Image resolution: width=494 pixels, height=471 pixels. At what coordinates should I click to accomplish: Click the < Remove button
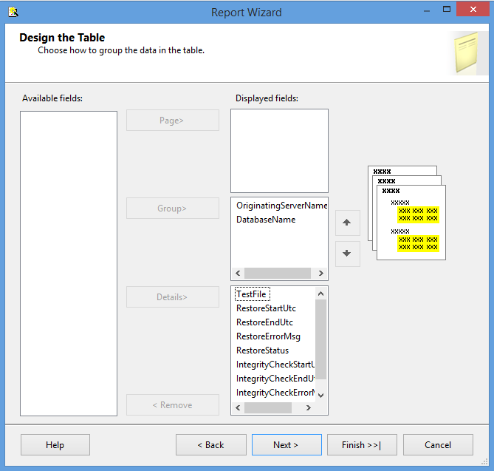pyautogui.click(x=173, y=404)
